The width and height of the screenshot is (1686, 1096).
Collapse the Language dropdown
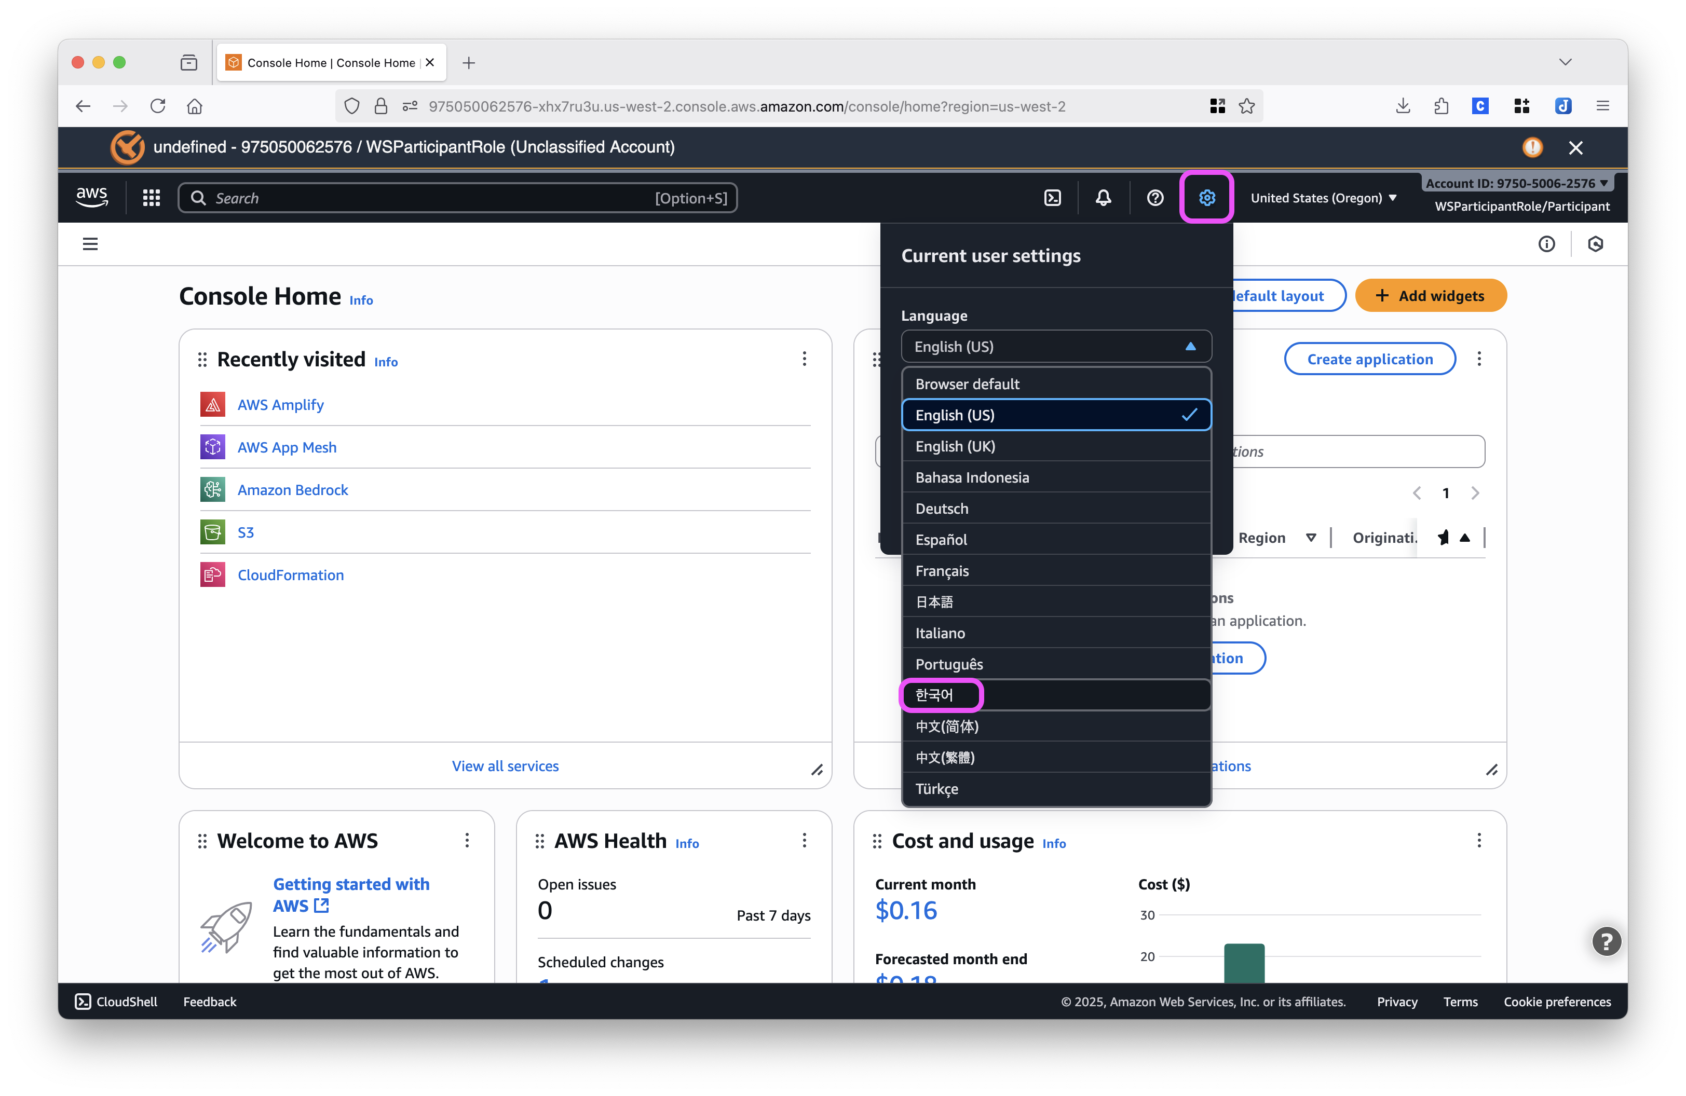pyautogui.click(x=1056, y=346)
